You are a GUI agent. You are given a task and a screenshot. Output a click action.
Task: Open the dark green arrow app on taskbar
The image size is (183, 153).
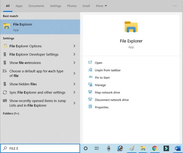[x=166, y=148]
